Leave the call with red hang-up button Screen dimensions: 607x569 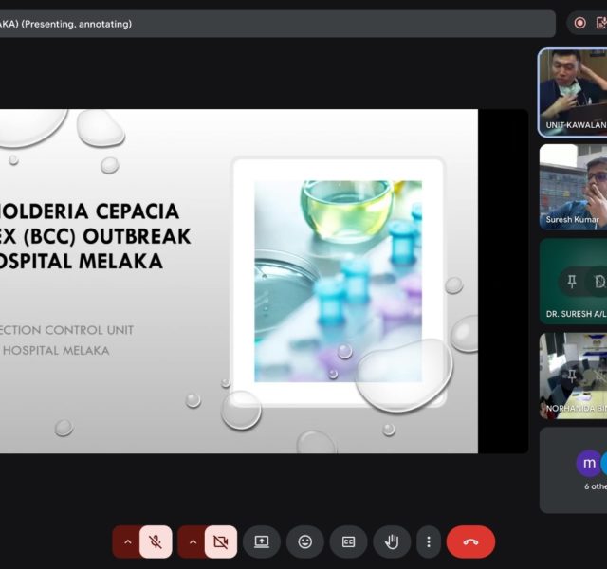(470, 541)
